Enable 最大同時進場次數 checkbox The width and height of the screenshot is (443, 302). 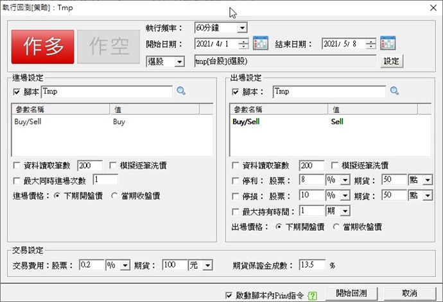(x=16, y=180)
